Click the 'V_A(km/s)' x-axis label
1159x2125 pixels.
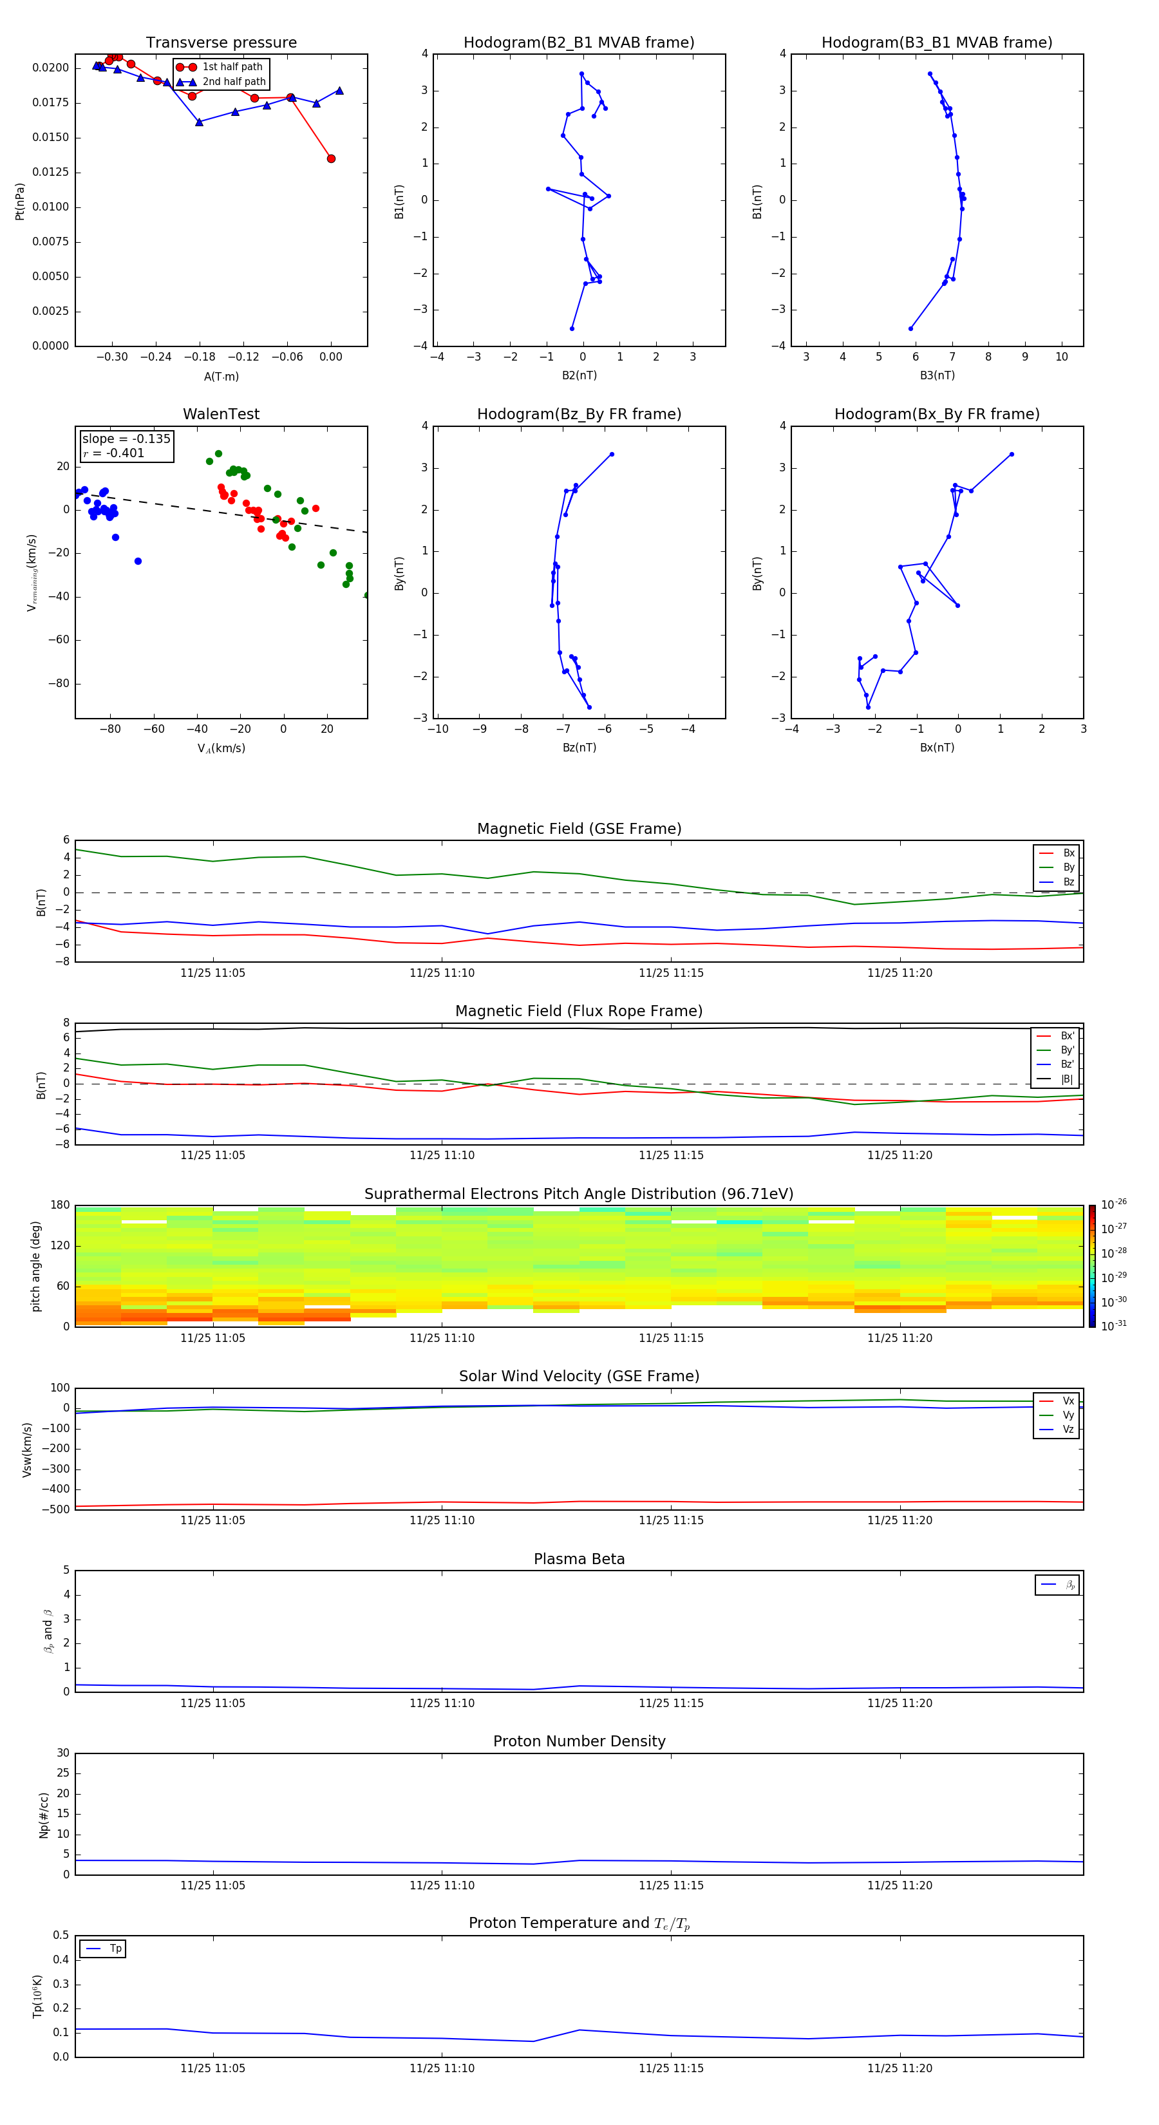221,748
